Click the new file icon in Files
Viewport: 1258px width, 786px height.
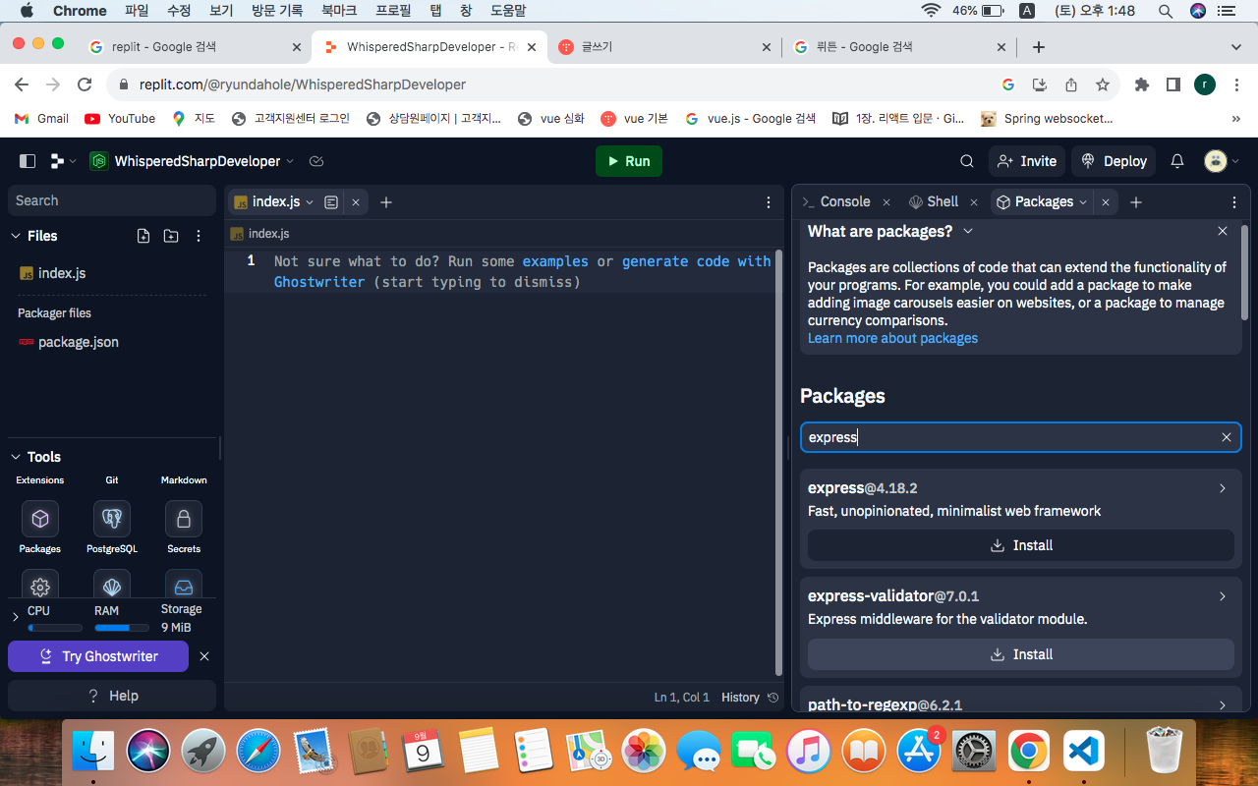tap(143, 236)
